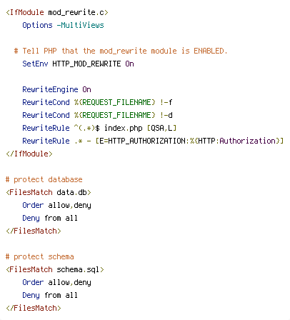The image size is (290, 320).
Task: Click the word Authorization in purple
Action: (247, 141)
